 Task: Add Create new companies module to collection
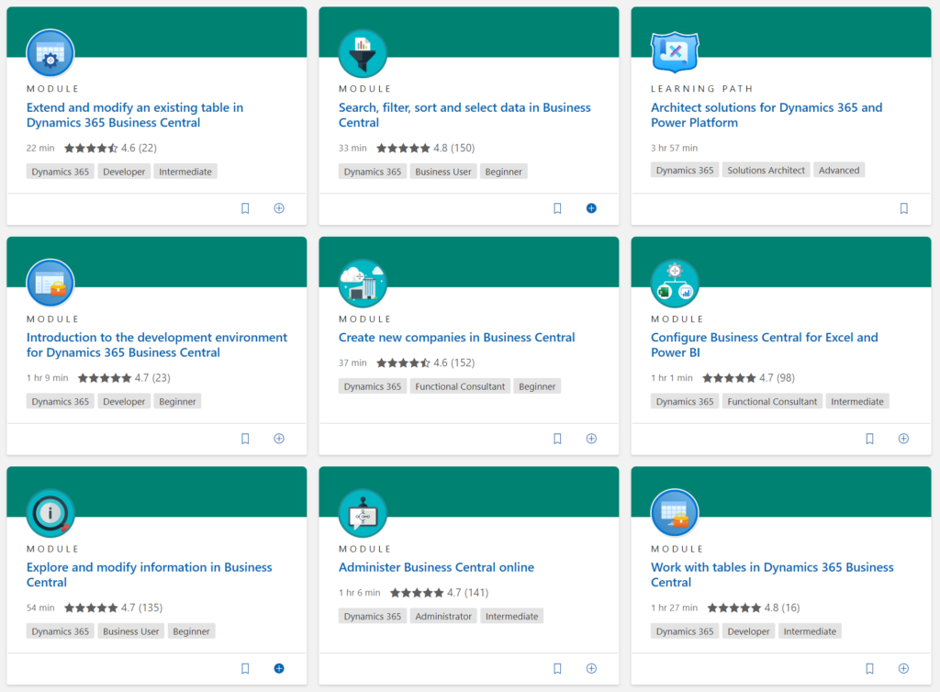pos(591,439)
